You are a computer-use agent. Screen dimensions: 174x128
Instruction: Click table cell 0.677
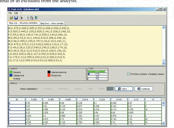85,106
